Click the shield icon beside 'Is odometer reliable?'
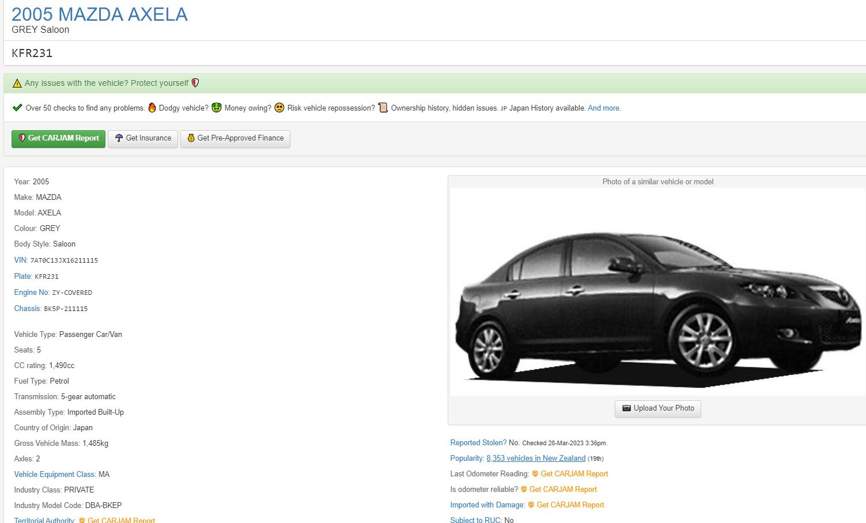This screenshot has width=866, height=523. [524, 490]
